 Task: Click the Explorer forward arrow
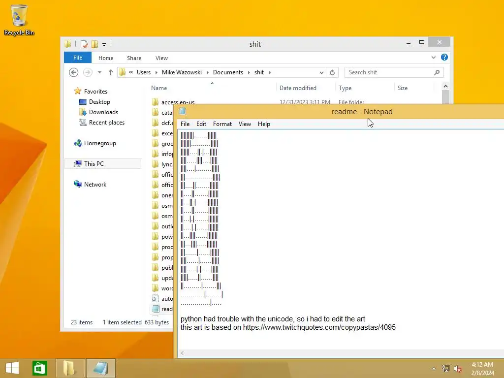tap(88, 72)
